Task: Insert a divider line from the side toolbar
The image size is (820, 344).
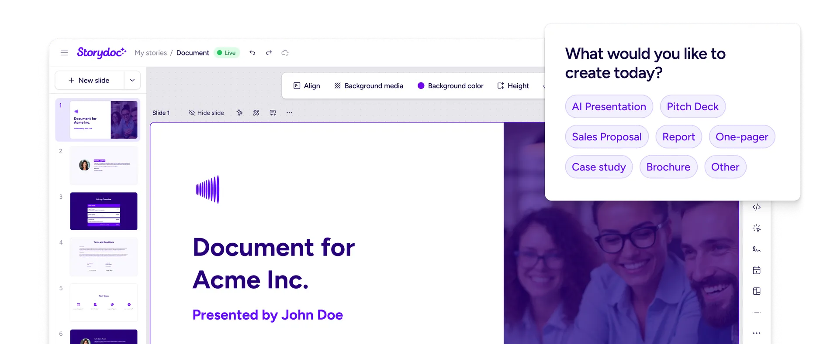Action: [x=757, y=312]
